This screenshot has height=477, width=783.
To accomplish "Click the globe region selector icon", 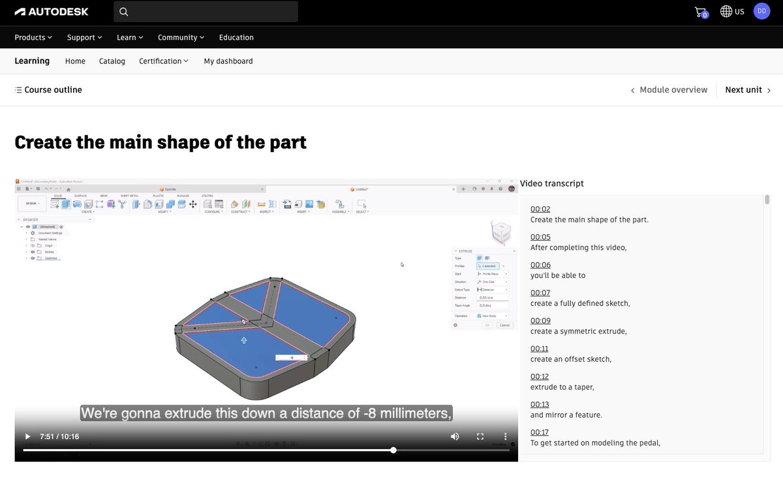I will point(726,11).
